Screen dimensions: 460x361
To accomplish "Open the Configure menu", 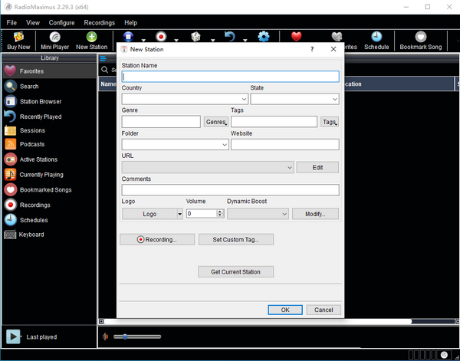I will pyautogui.click(x=62, y=23).
